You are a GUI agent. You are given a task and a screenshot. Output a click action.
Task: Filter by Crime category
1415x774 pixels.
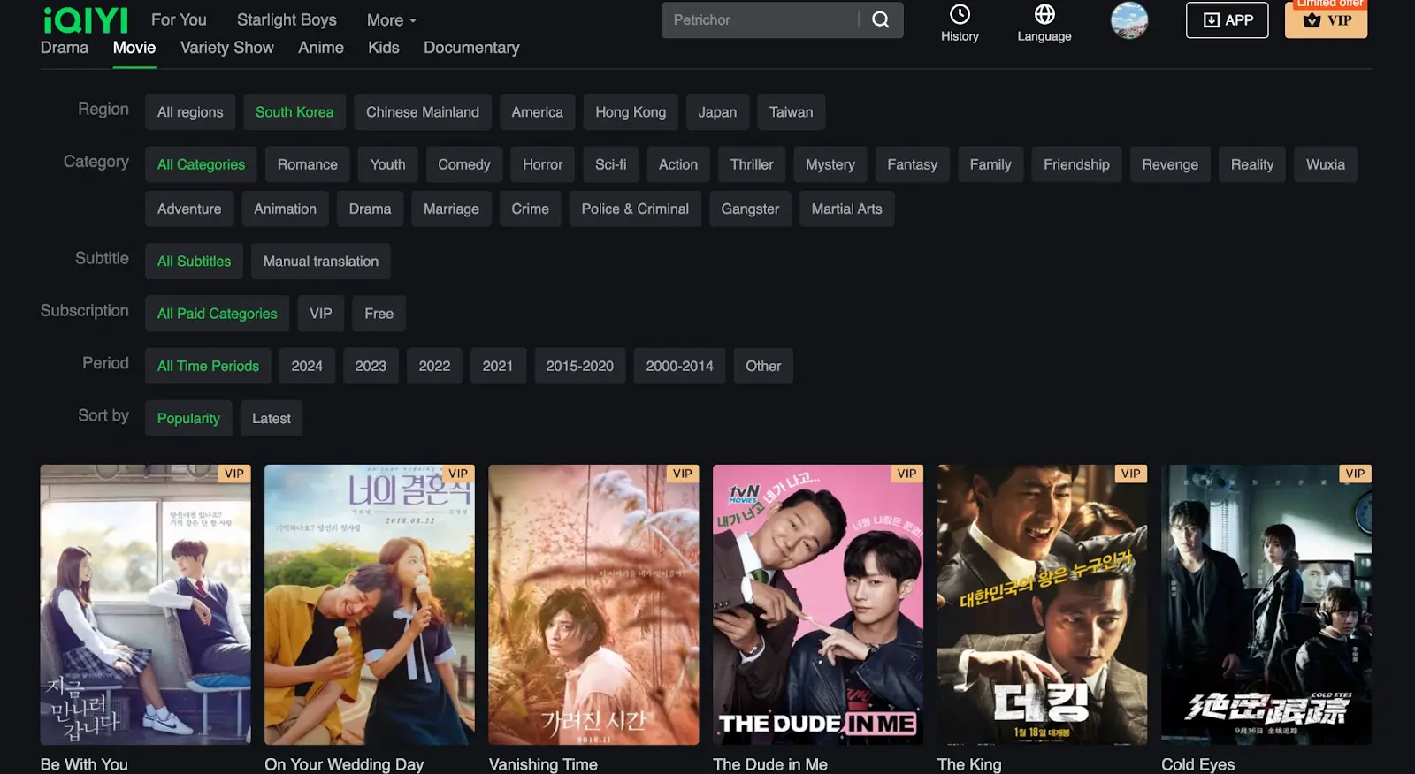pos(531,209)
